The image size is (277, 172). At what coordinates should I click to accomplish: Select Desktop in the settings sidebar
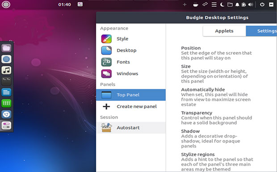[x=131, y=50]
